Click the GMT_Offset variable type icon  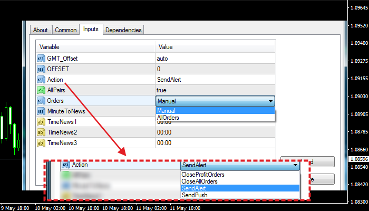click(x=41, y=59)
